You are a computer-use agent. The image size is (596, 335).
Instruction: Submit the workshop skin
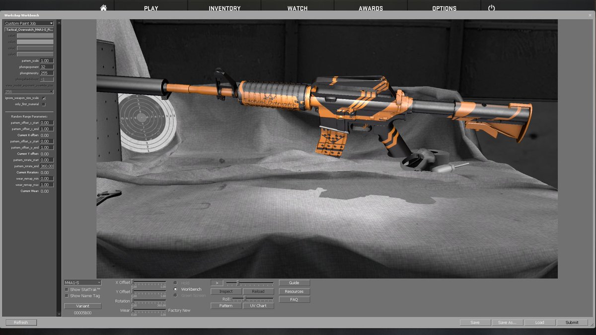click(572, 322)
